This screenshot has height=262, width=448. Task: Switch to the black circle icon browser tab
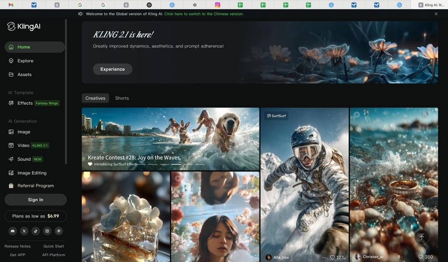[149, 5]
